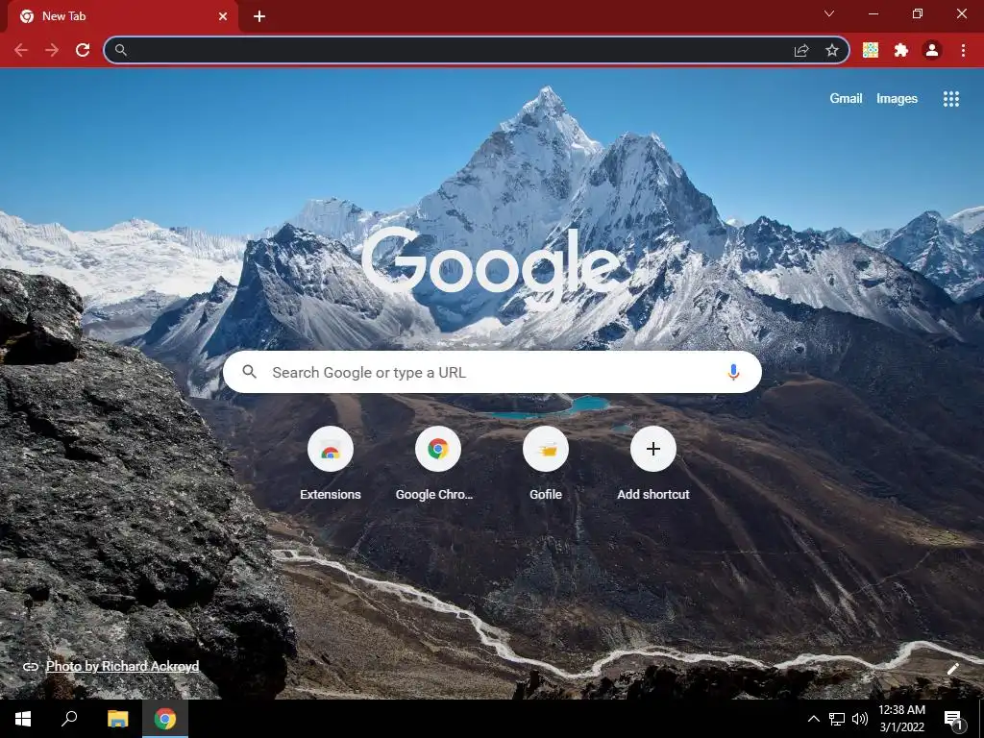
Task: Open the Google Chrome shortcut tile
Action: pyautogui.click(x=437, y=462)
